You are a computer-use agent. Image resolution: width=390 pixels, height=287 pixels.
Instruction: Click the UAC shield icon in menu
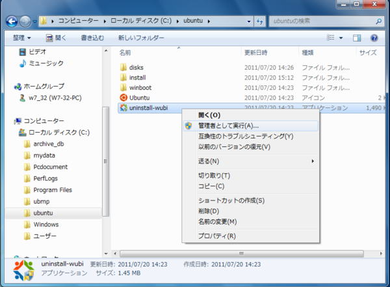click(x=188, y=126)
